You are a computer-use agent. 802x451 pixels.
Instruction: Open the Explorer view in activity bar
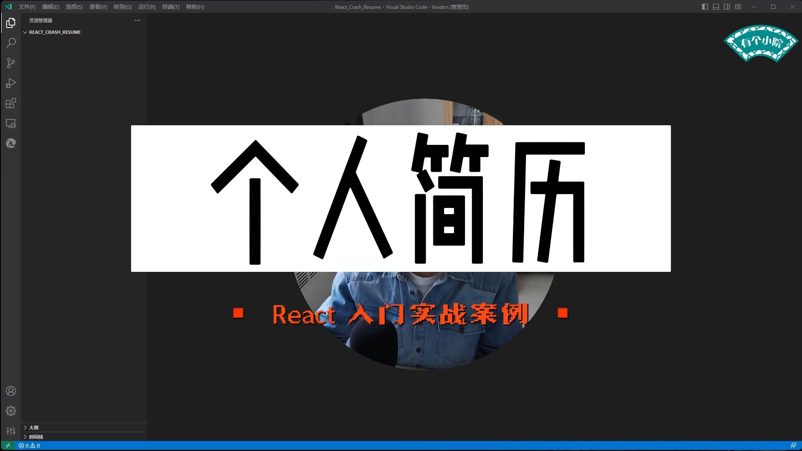click(x=11, y=23)
